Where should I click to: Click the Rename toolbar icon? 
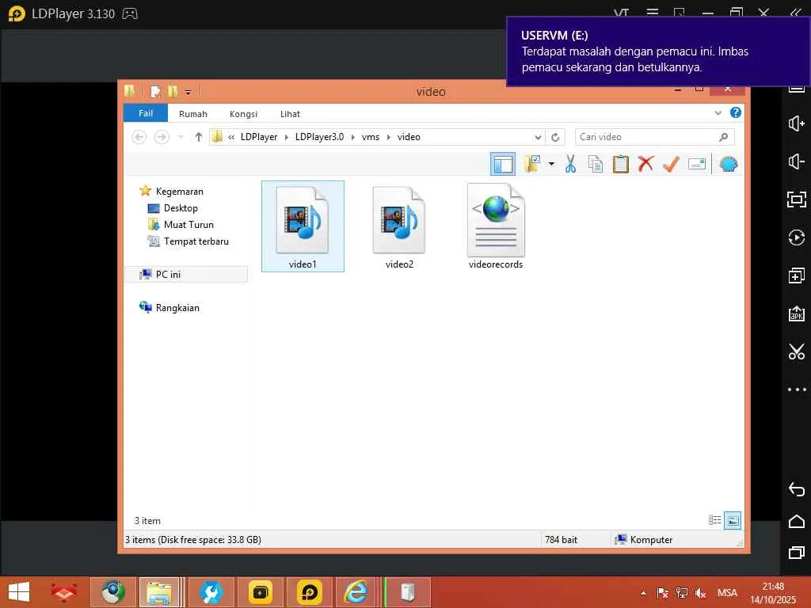tap(697, 164)
